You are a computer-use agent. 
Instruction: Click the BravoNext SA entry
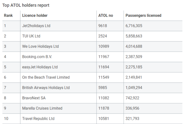(34, 98)
